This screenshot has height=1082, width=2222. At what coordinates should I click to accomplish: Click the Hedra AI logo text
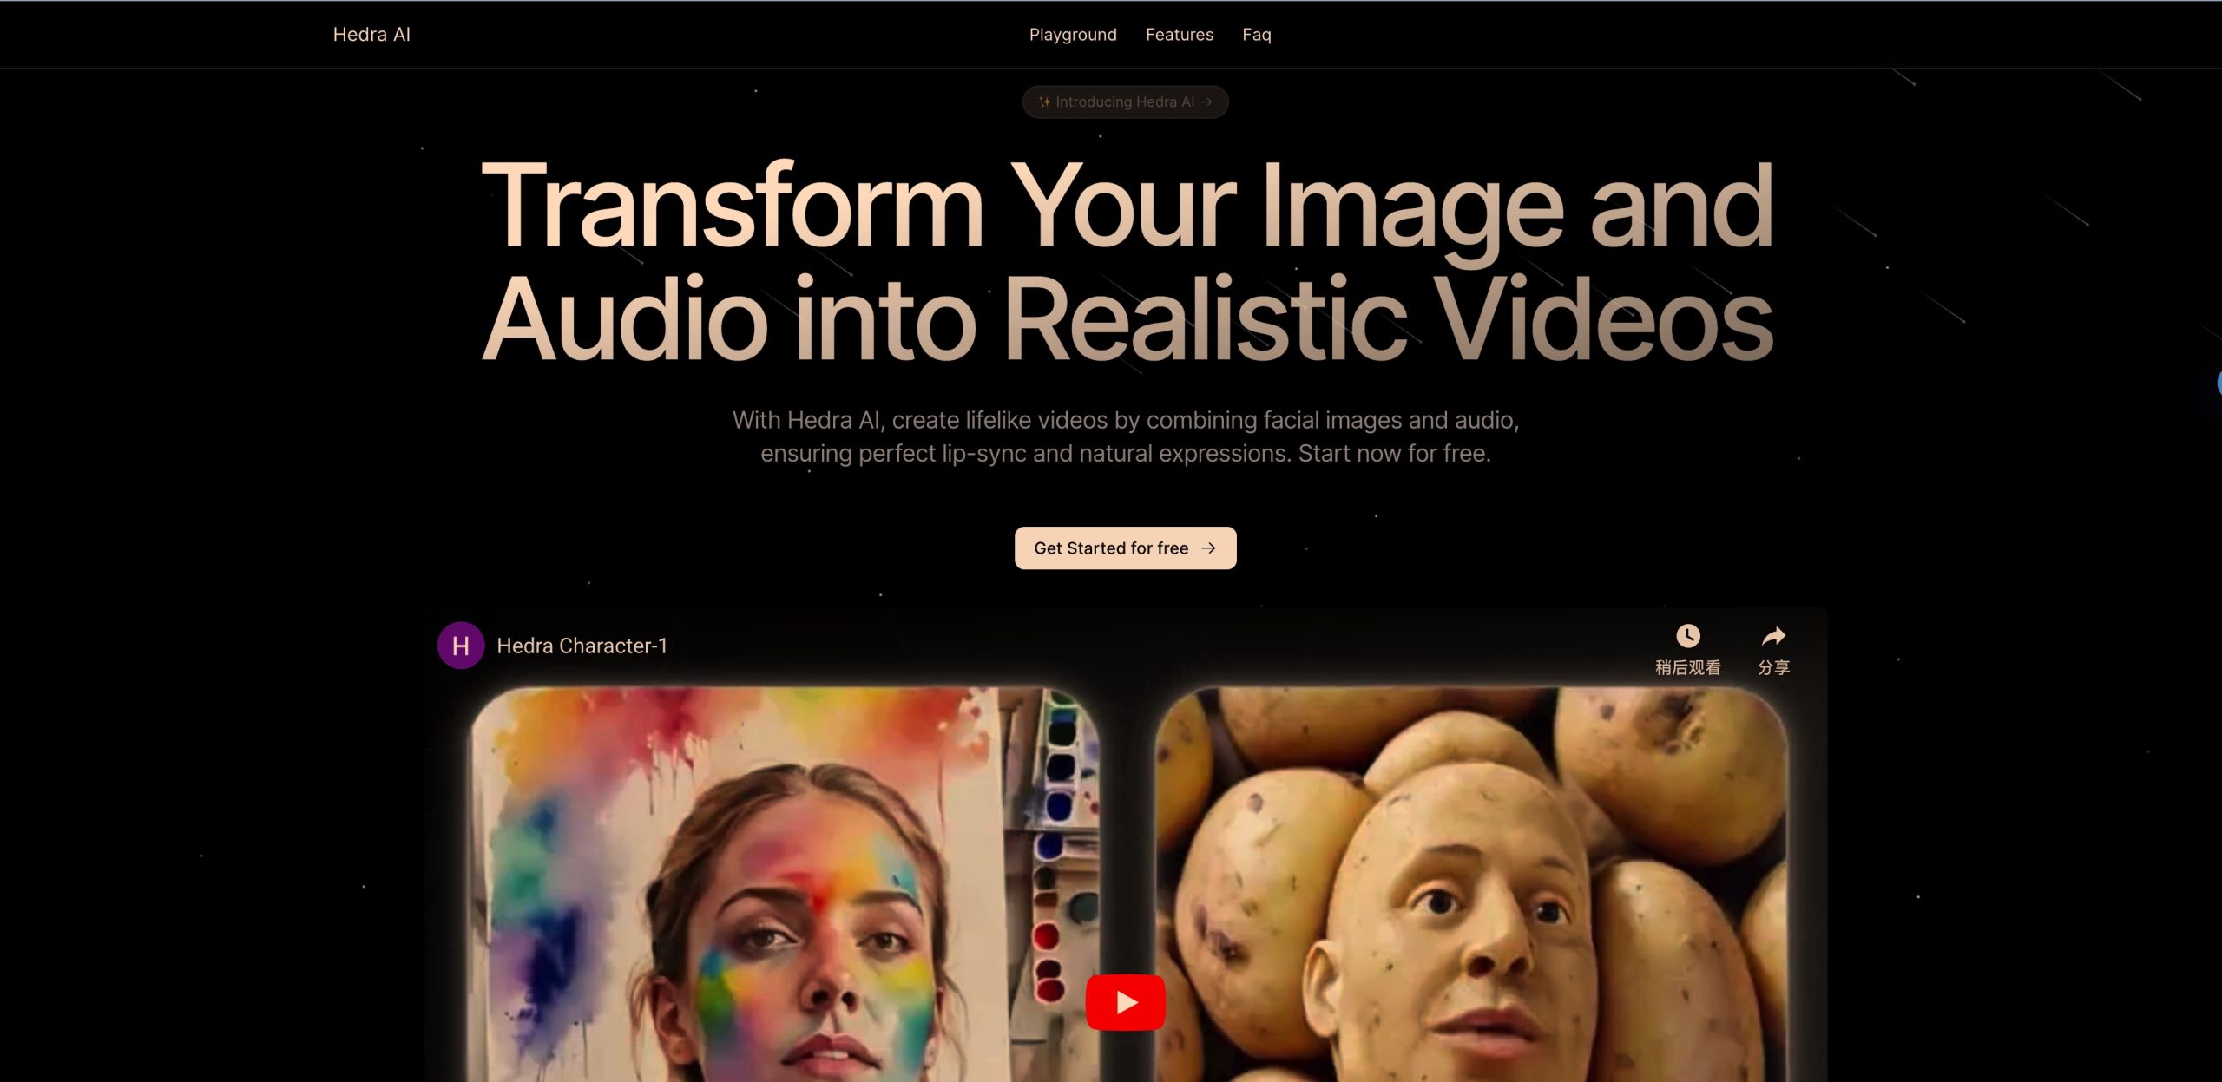click(371, 35)
